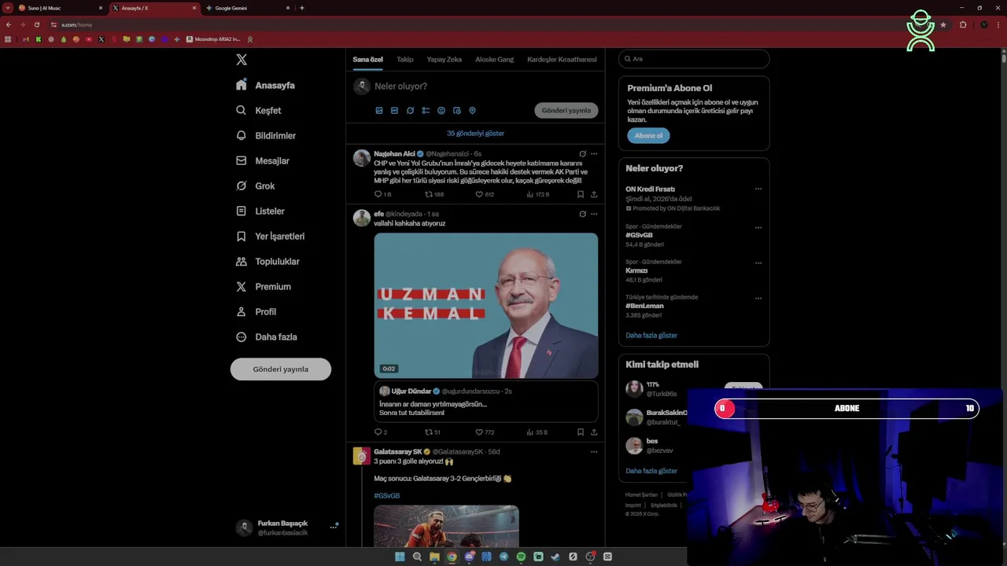Image resolution: width=1007 pixels, height=566 pixels.
Task: Open Topluluklar communities
Action: [267, 262]
